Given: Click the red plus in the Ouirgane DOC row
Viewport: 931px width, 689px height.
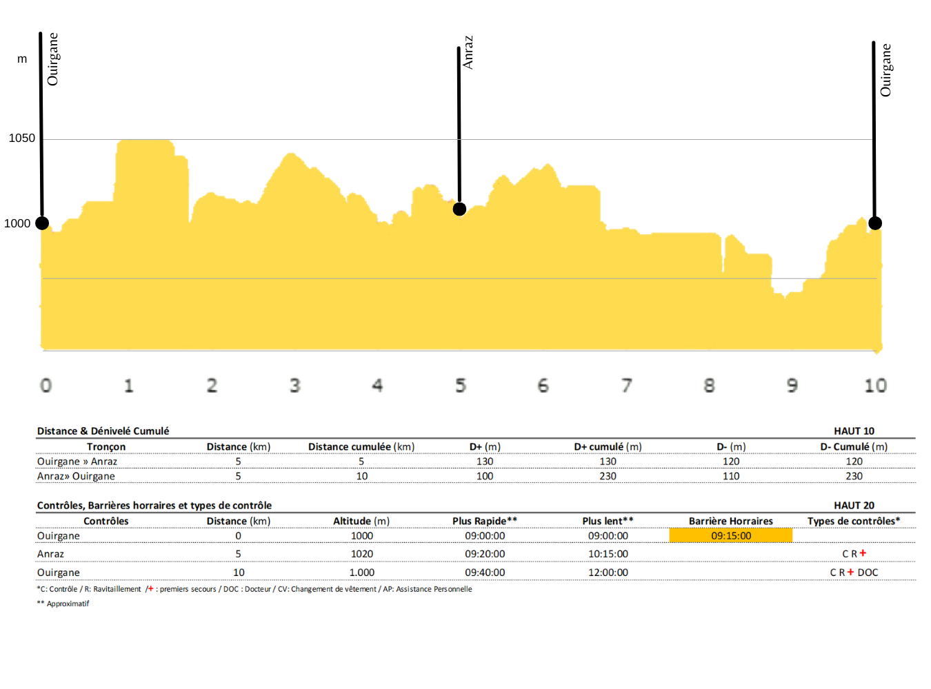Looking at the screenshot, I should click(850, 572).
